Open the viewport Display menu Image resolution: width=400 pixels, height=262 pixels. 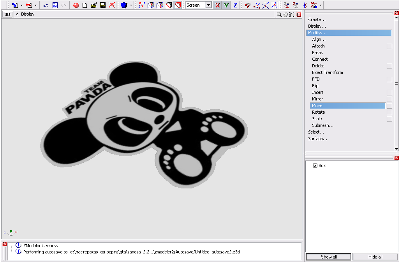(x=28, y=14)
